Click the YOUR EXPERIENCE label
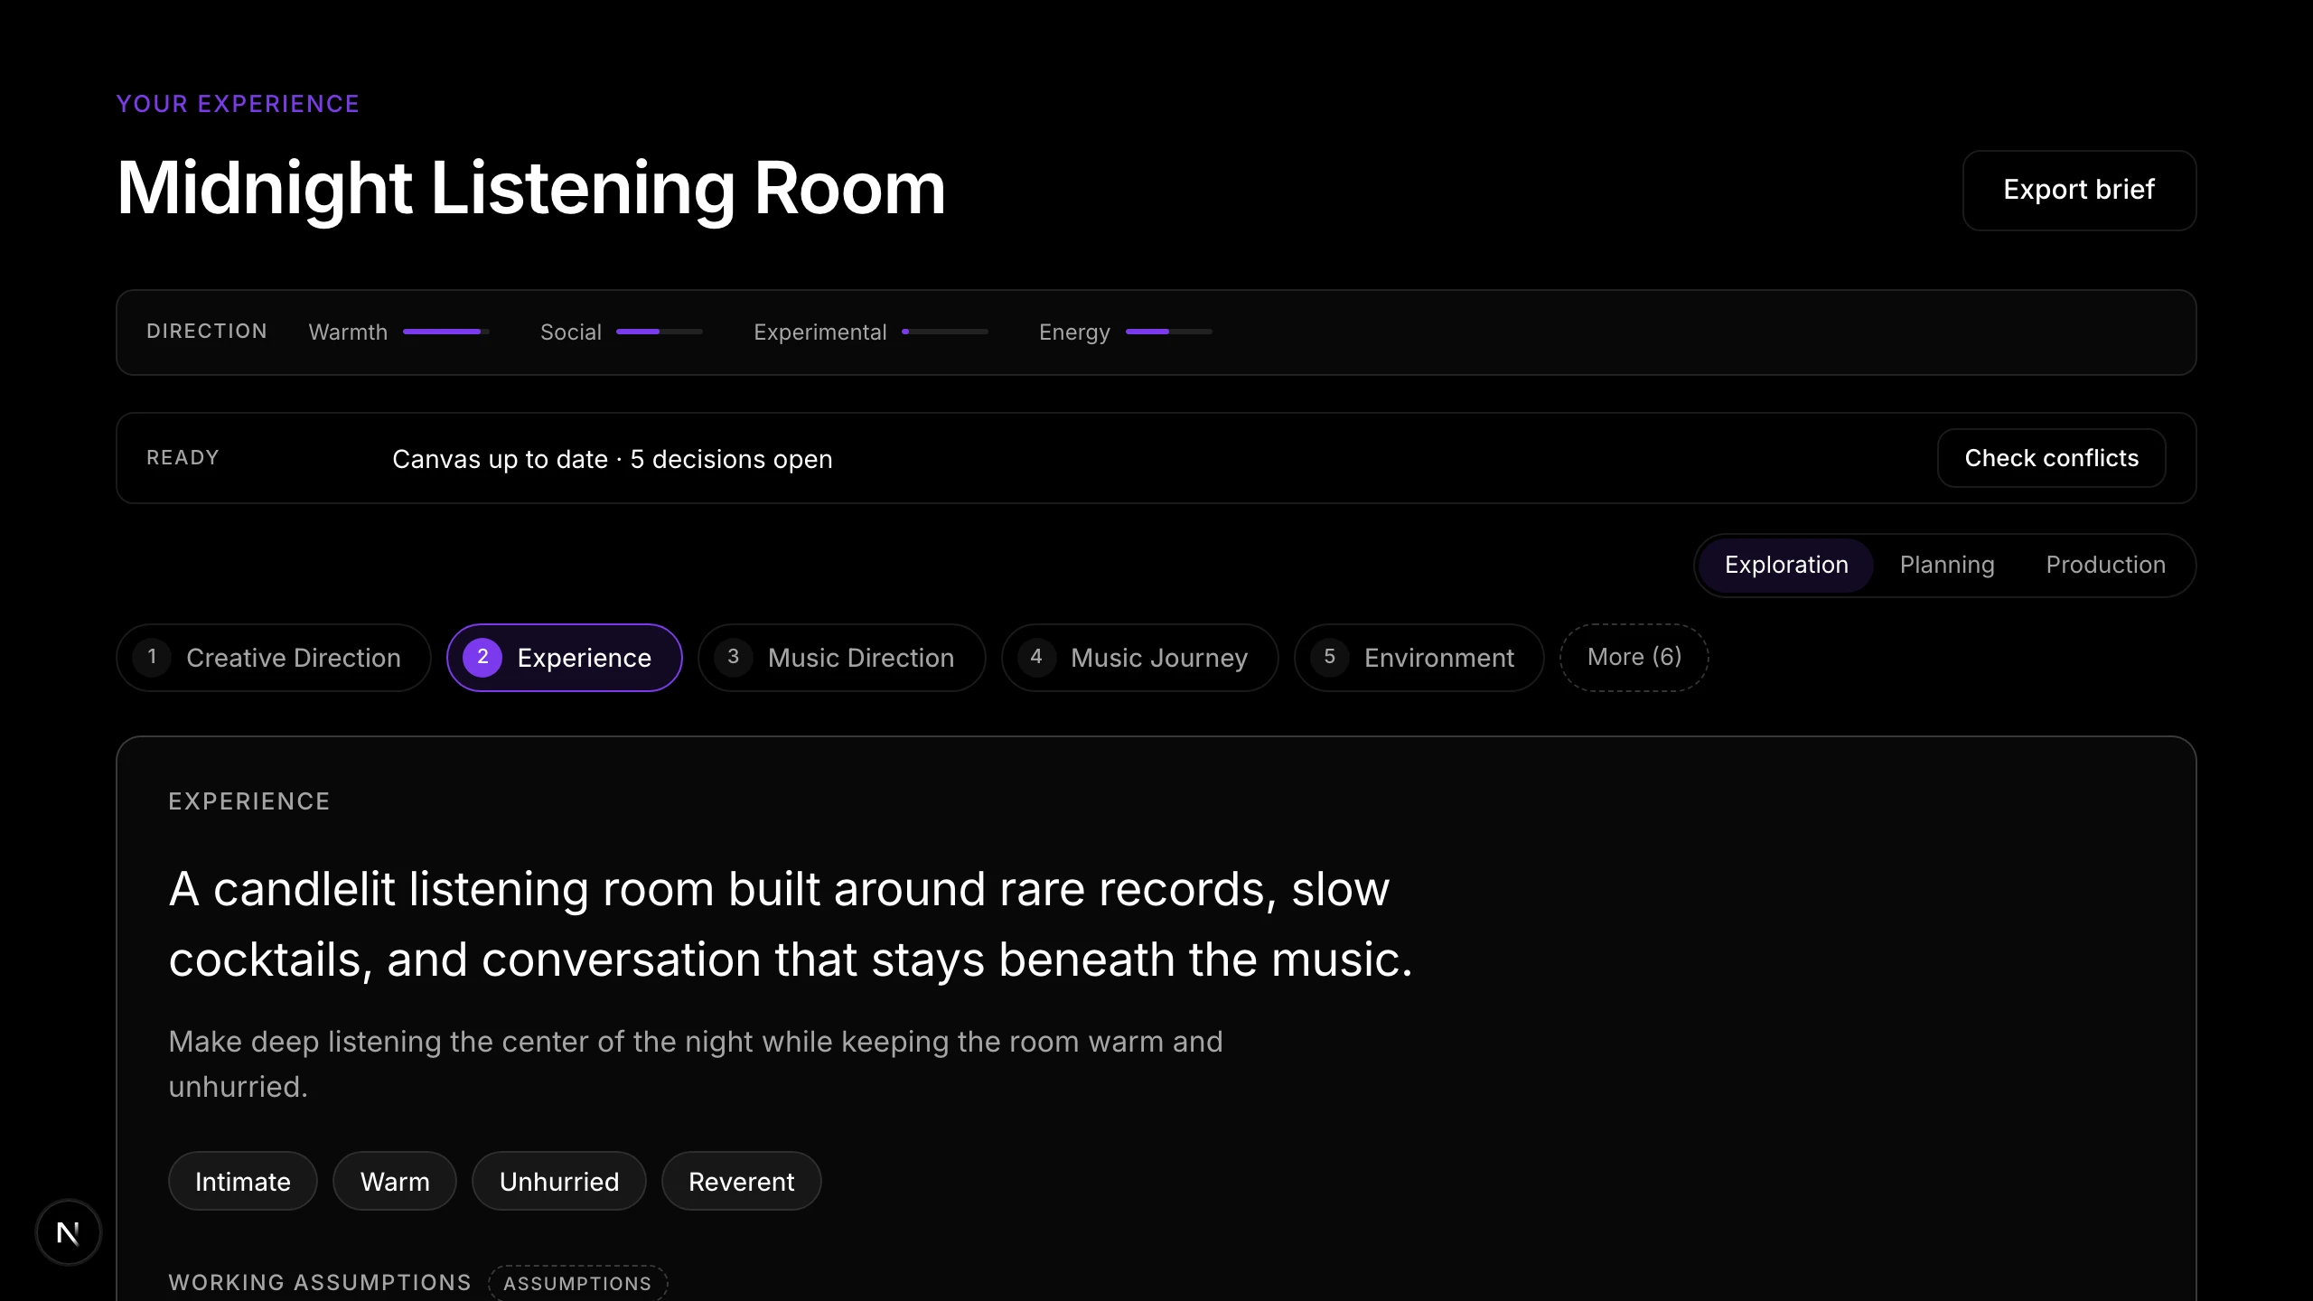The image size is (2313, 1301). point(239,104)
